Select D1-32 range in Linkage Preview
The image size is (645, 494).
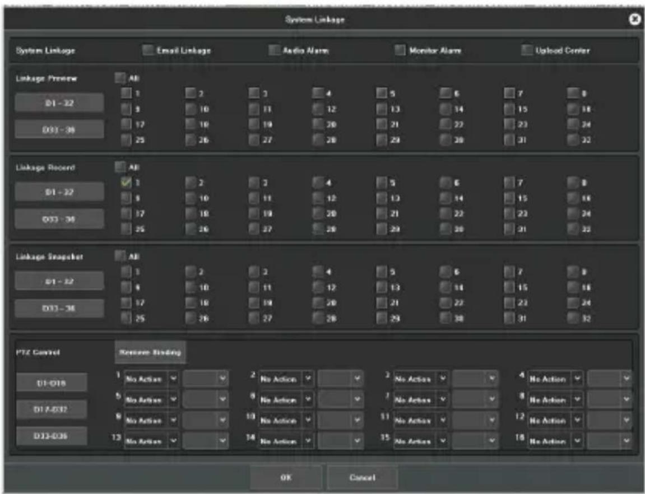point(59,102)
